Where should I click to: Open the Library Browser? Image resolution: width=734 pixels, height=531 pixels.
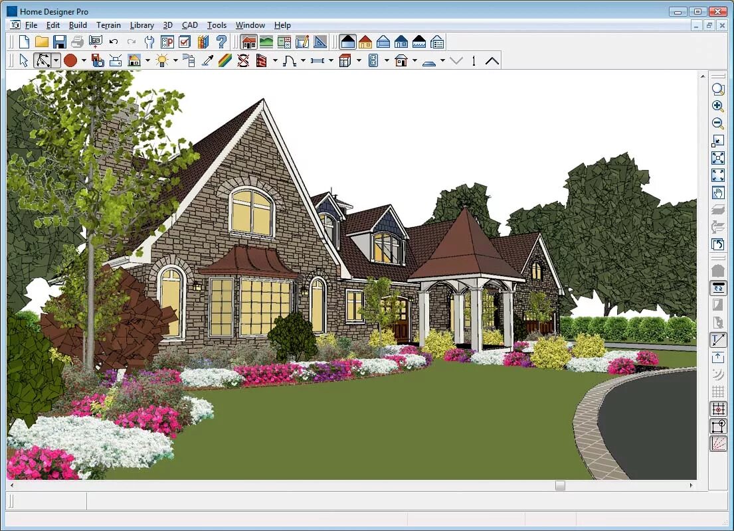click(x=203, y=41)
